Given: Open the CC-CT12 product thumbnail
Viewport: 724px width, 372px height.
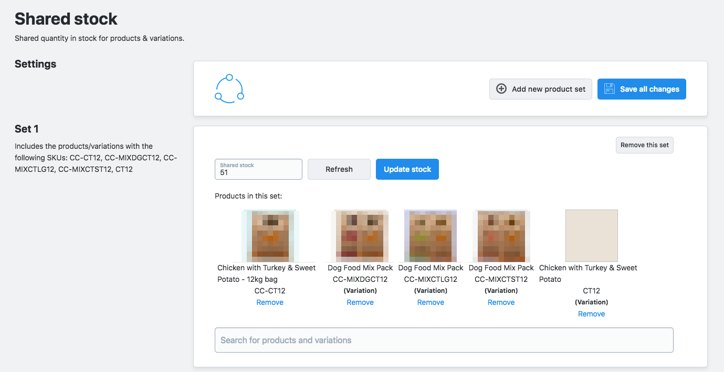Looking at the screenshot, I should [270, 236].
